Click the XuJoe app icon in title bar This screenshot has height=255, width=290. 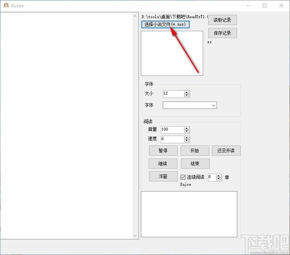[6, 5]
